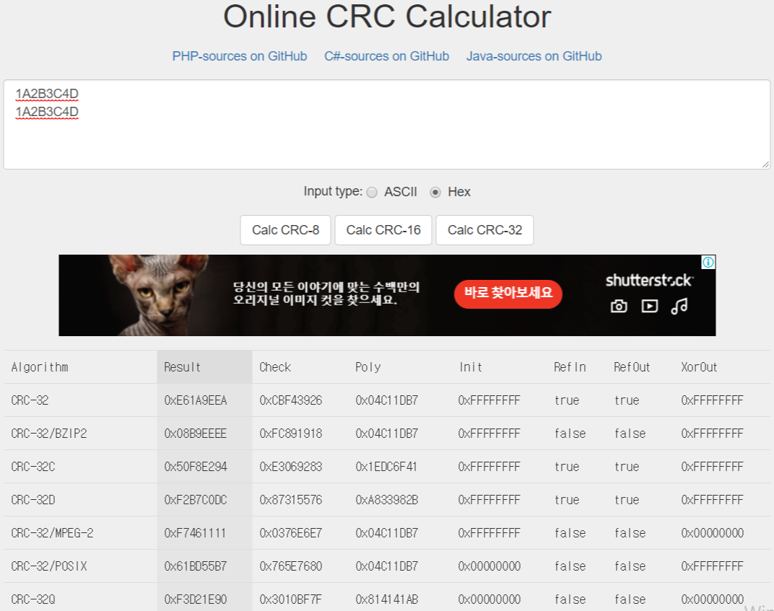Screen dimensions: 774x611
Task: Click CRC-32/POSIX Init value 0x00000000
Action: pos(490,566)
